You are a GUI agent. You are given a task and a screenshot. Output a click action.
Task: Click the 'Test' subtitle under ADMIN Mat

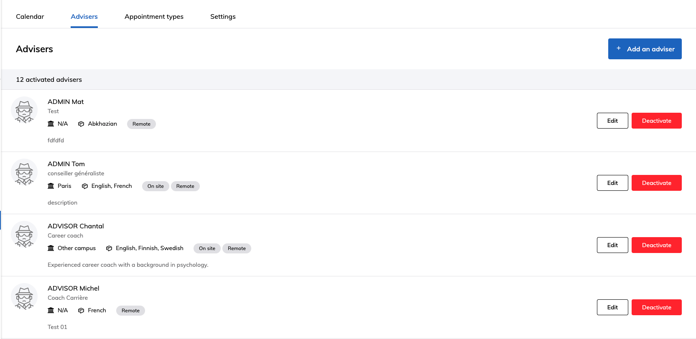click(53, 111)
